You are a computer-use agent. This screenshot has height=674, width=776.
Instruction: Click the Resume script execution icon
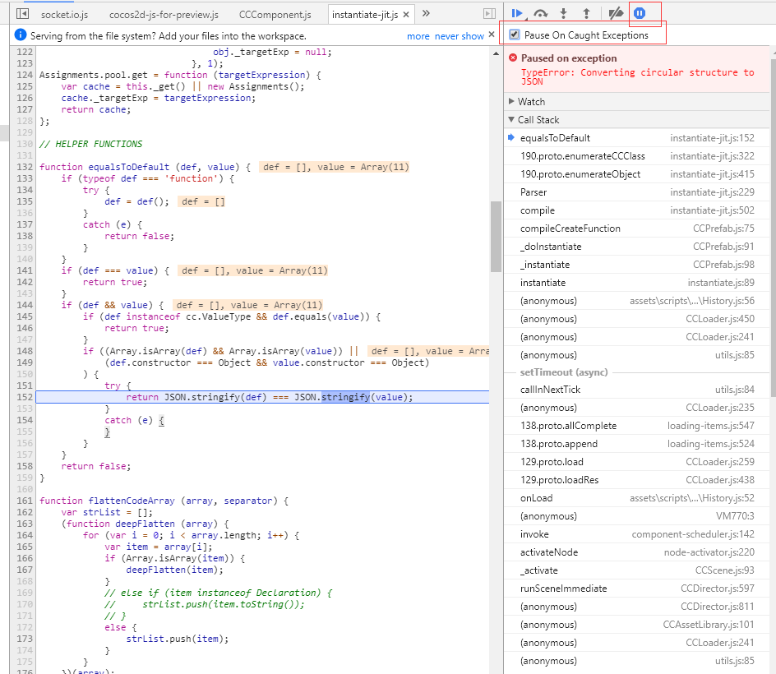(516, 13)
